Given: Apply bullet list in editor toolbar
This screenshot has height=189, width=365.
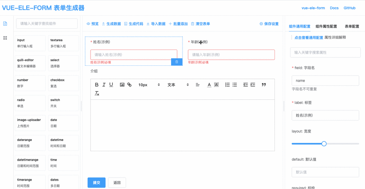Looking at the screenshot, I should [235, 85].
